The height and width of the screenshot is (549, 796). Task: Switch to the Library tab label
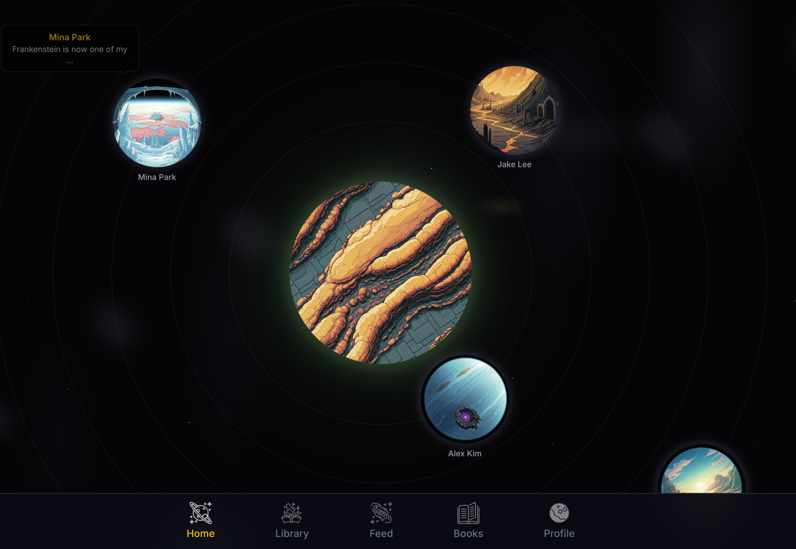click(291, 534)
